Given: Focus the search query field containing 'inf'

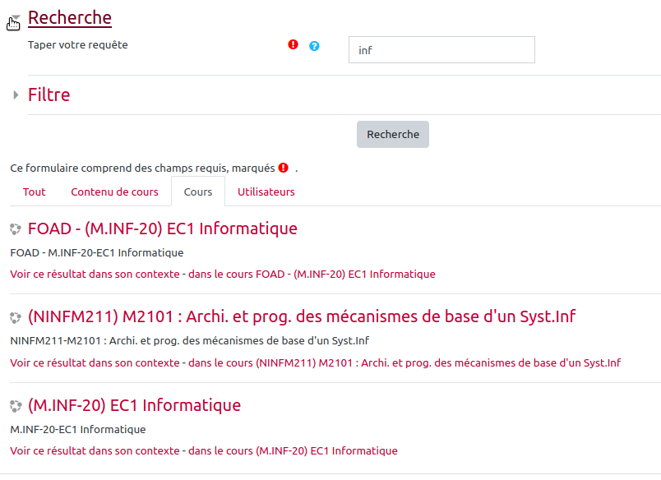Looking at the screenshot, I should tap(441, 50).
